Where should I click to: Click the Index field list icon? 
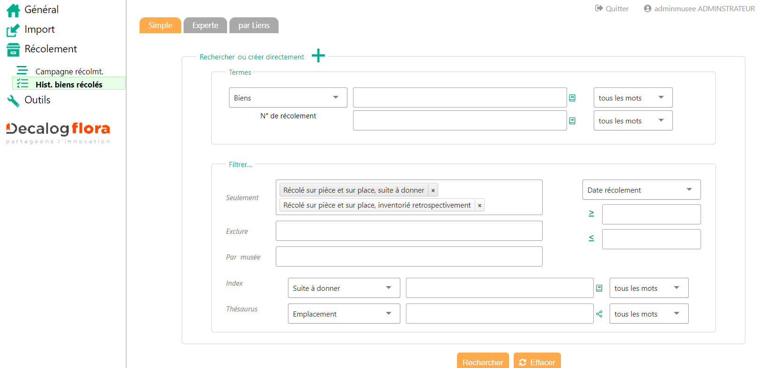click(x=599, y=288)
